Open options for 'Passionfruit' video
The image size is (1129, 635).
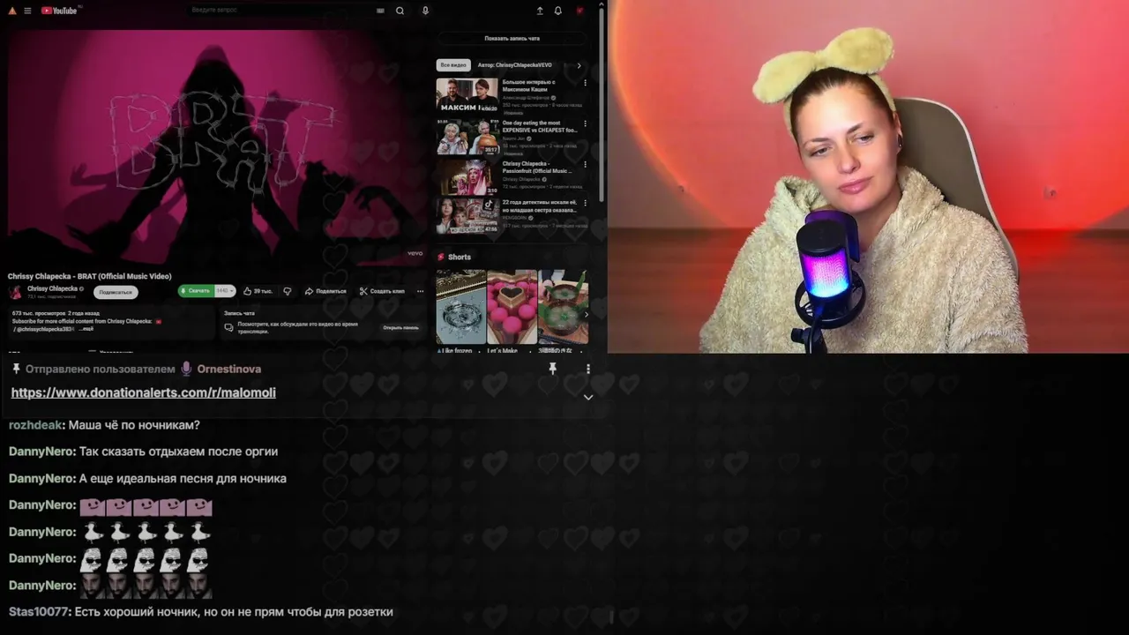[x=585, y=164]
